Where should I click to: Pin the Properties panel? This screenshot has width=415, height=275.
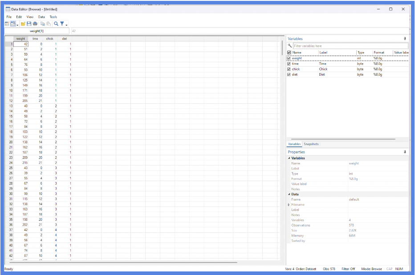click(x=405, y=152)
